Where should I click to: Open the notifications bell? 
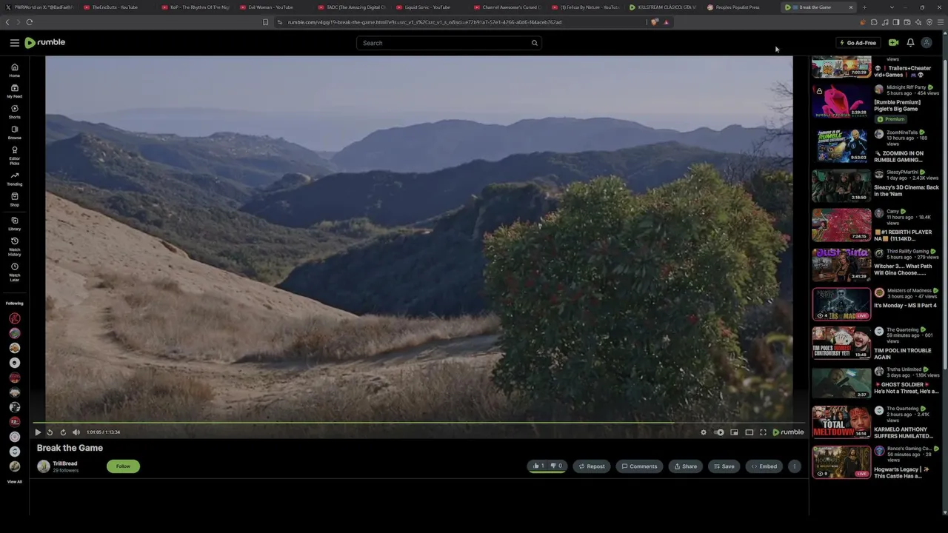pos(910,43)
